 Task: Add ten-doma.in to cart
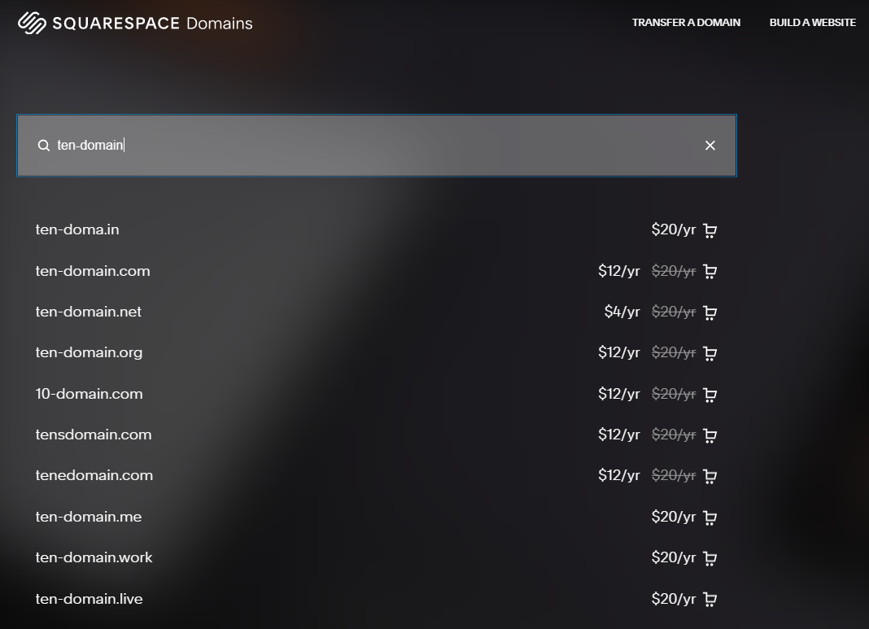(710, 230)
